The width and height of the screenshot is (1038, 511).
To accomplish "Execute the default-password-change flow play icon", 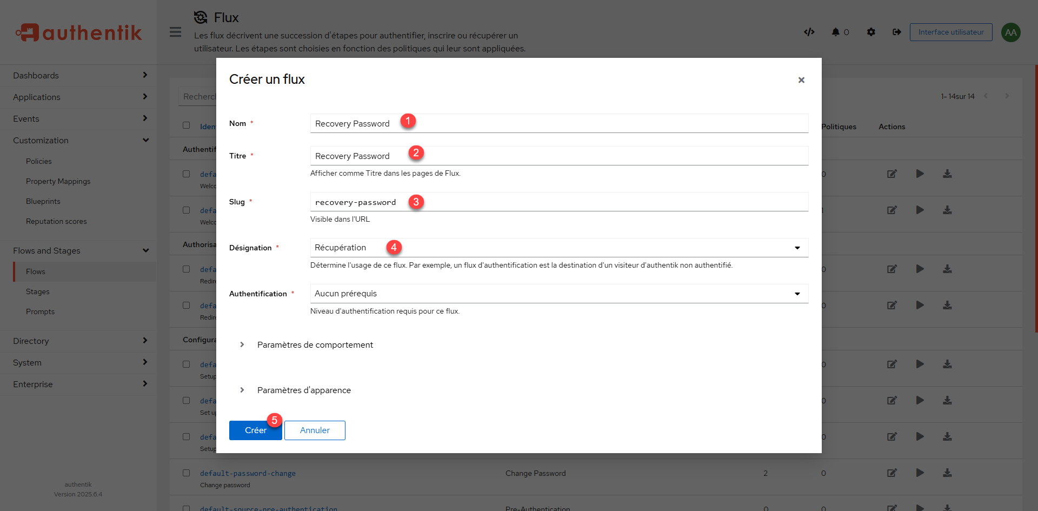I will pos(920,473).
